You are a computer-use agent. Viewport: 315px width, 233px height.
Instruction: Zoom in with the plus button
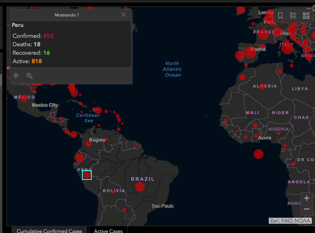tap(307, 198)
